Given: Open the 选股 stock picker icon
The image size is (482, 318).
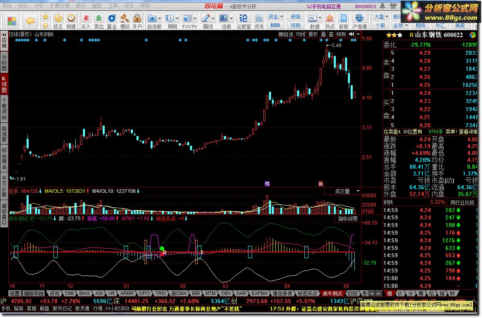Looking at the screenshot, I should (x=223, y=18).
